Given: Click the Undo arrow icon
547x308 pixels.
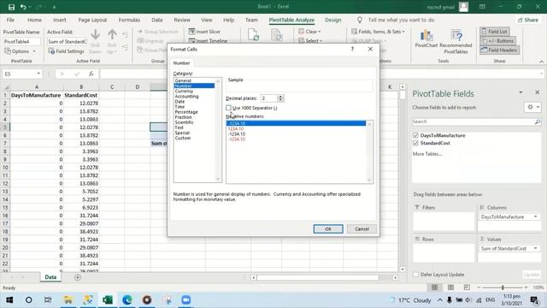Looking at the screenshot, I should 23,7.
